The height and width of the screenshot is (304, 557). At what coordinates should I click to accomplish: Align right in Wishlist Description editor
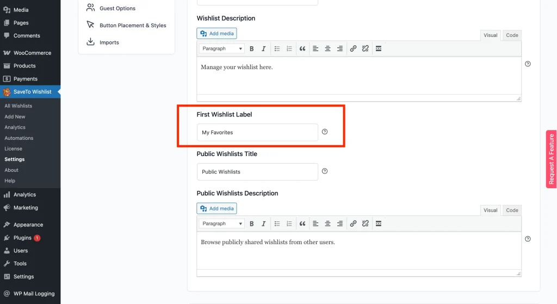[339, 48]
